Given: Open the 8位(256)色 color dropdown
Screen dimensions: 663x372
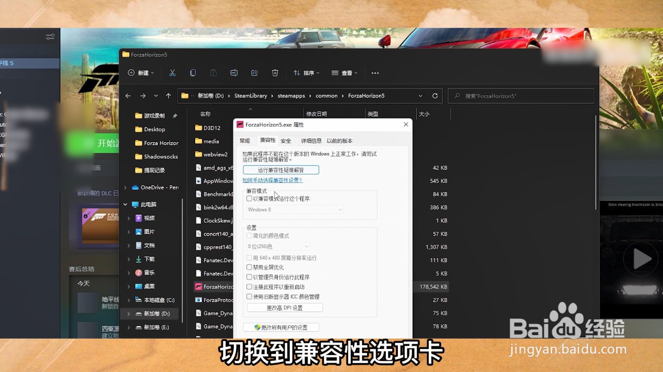Looking at the screenshot, I should tap(278, 246).
